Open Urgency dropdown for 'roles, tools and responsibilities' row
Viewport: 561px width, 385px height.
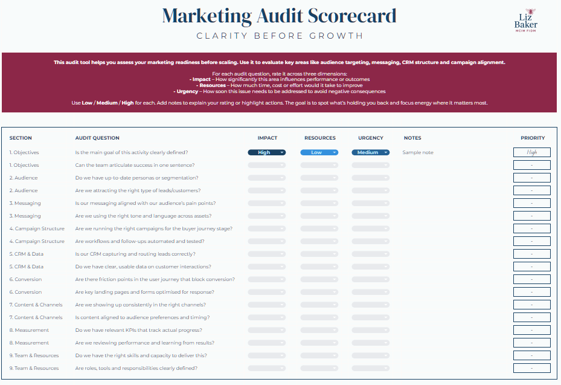point(371,368)
